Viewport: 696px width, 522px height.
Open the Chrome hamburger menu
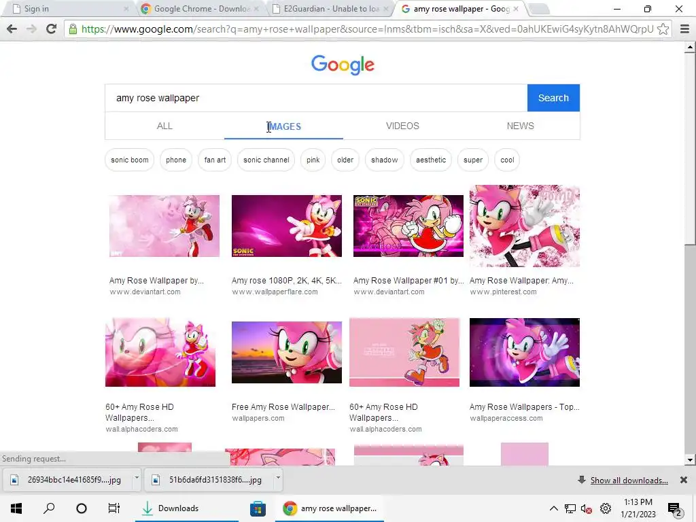pyautogui.click(x=685, y=29)
